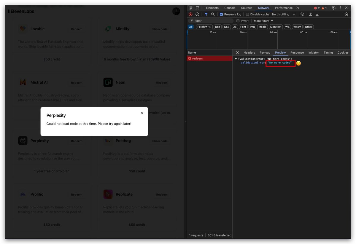Switch to the Console tab
The width and height of the screenshot is (356, 244).
point(230,8)
